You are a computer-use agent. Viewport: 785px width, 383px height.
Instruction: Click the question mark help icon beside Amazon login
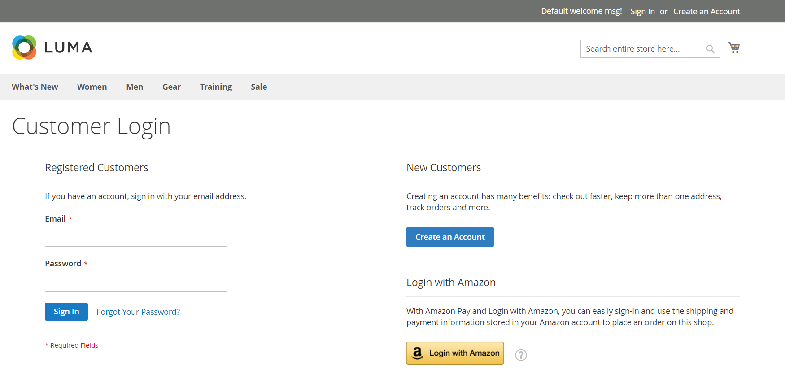tap(521, 355)
